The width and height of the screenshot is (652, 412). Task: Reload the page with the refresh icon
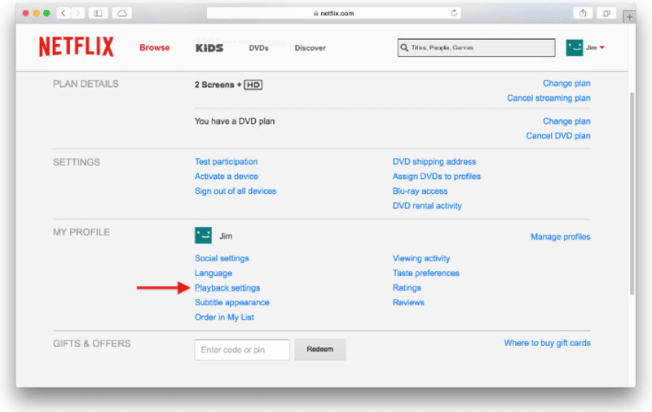pos(454,13)
